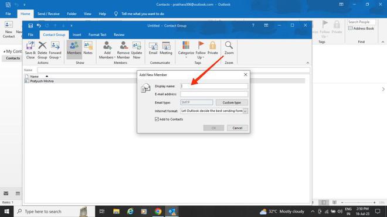Image resolution: width=387 pixels, height=217 pixels.
Task: Open the Contact Group window File tab
Action: click(30, 35)
